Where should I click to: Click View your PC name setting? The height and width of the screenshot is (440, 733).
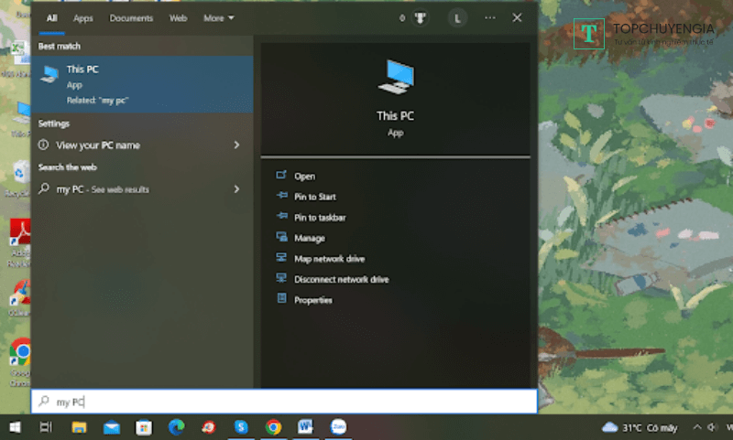98,145
